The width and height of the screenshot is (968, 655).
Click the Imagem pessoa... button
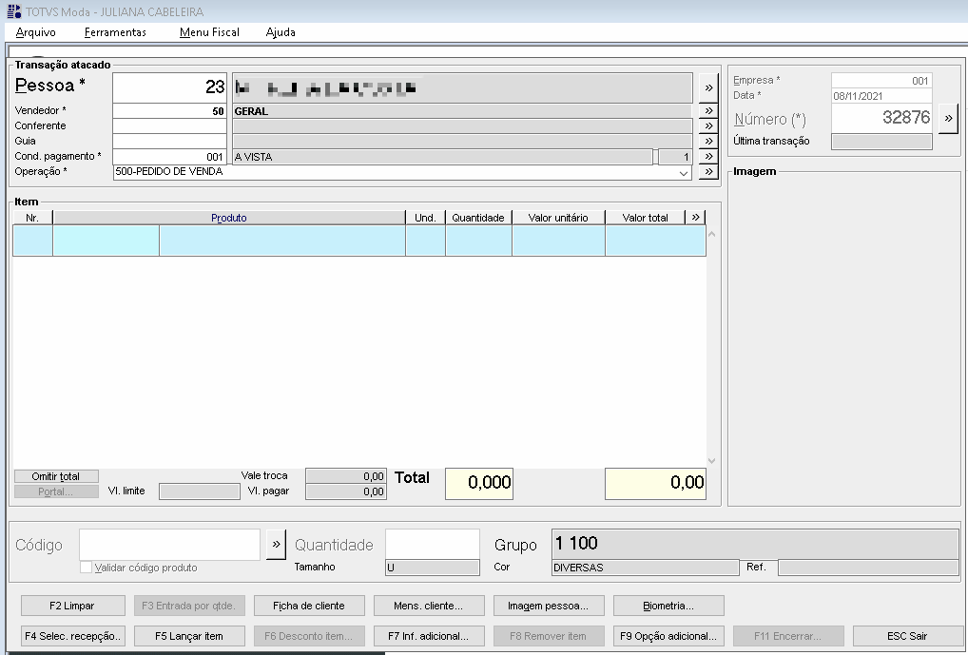[549, 606]
